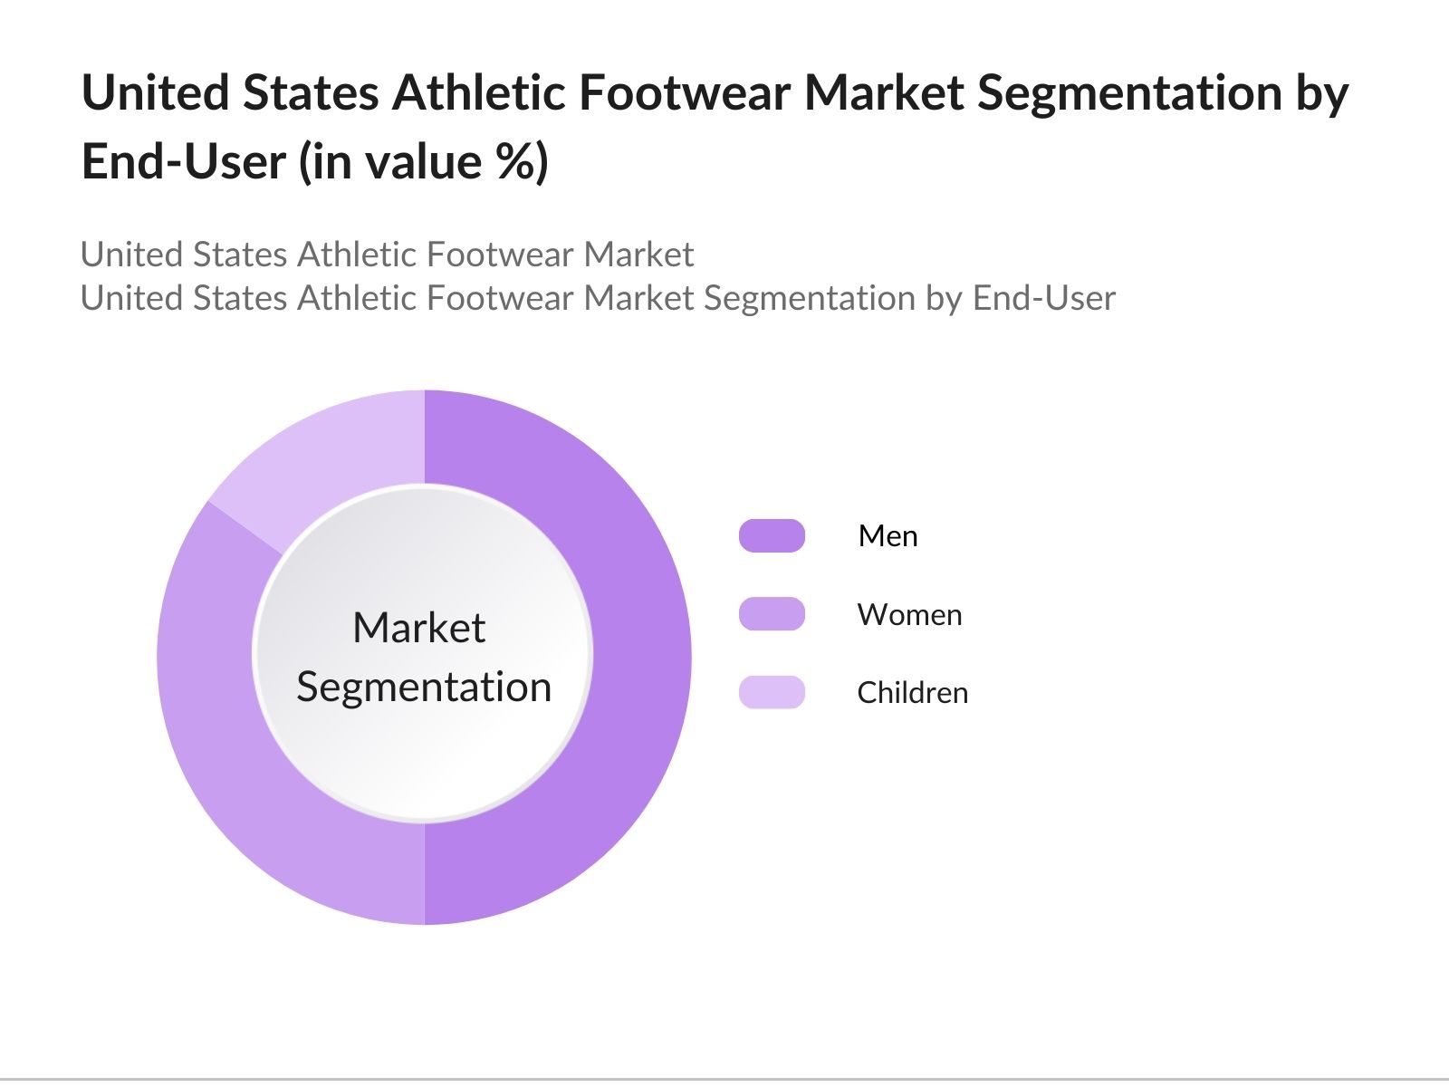The height and width of the screenshot is (1087, 1449).
Task: Click the title text 'End-User (in value %)'
Action: coord(315,162)
